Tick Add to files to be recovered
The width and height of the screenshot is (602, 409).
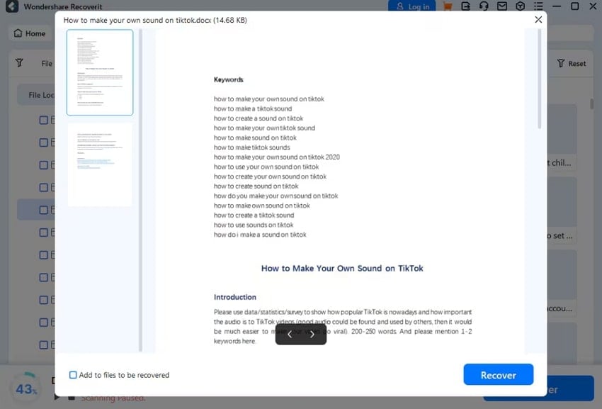coord(73,375)
